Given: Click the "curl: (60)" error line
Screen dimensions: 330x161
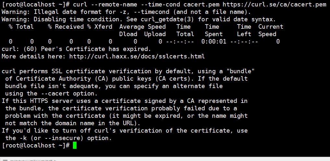Looking at the screenshot, I should [77, 49].
